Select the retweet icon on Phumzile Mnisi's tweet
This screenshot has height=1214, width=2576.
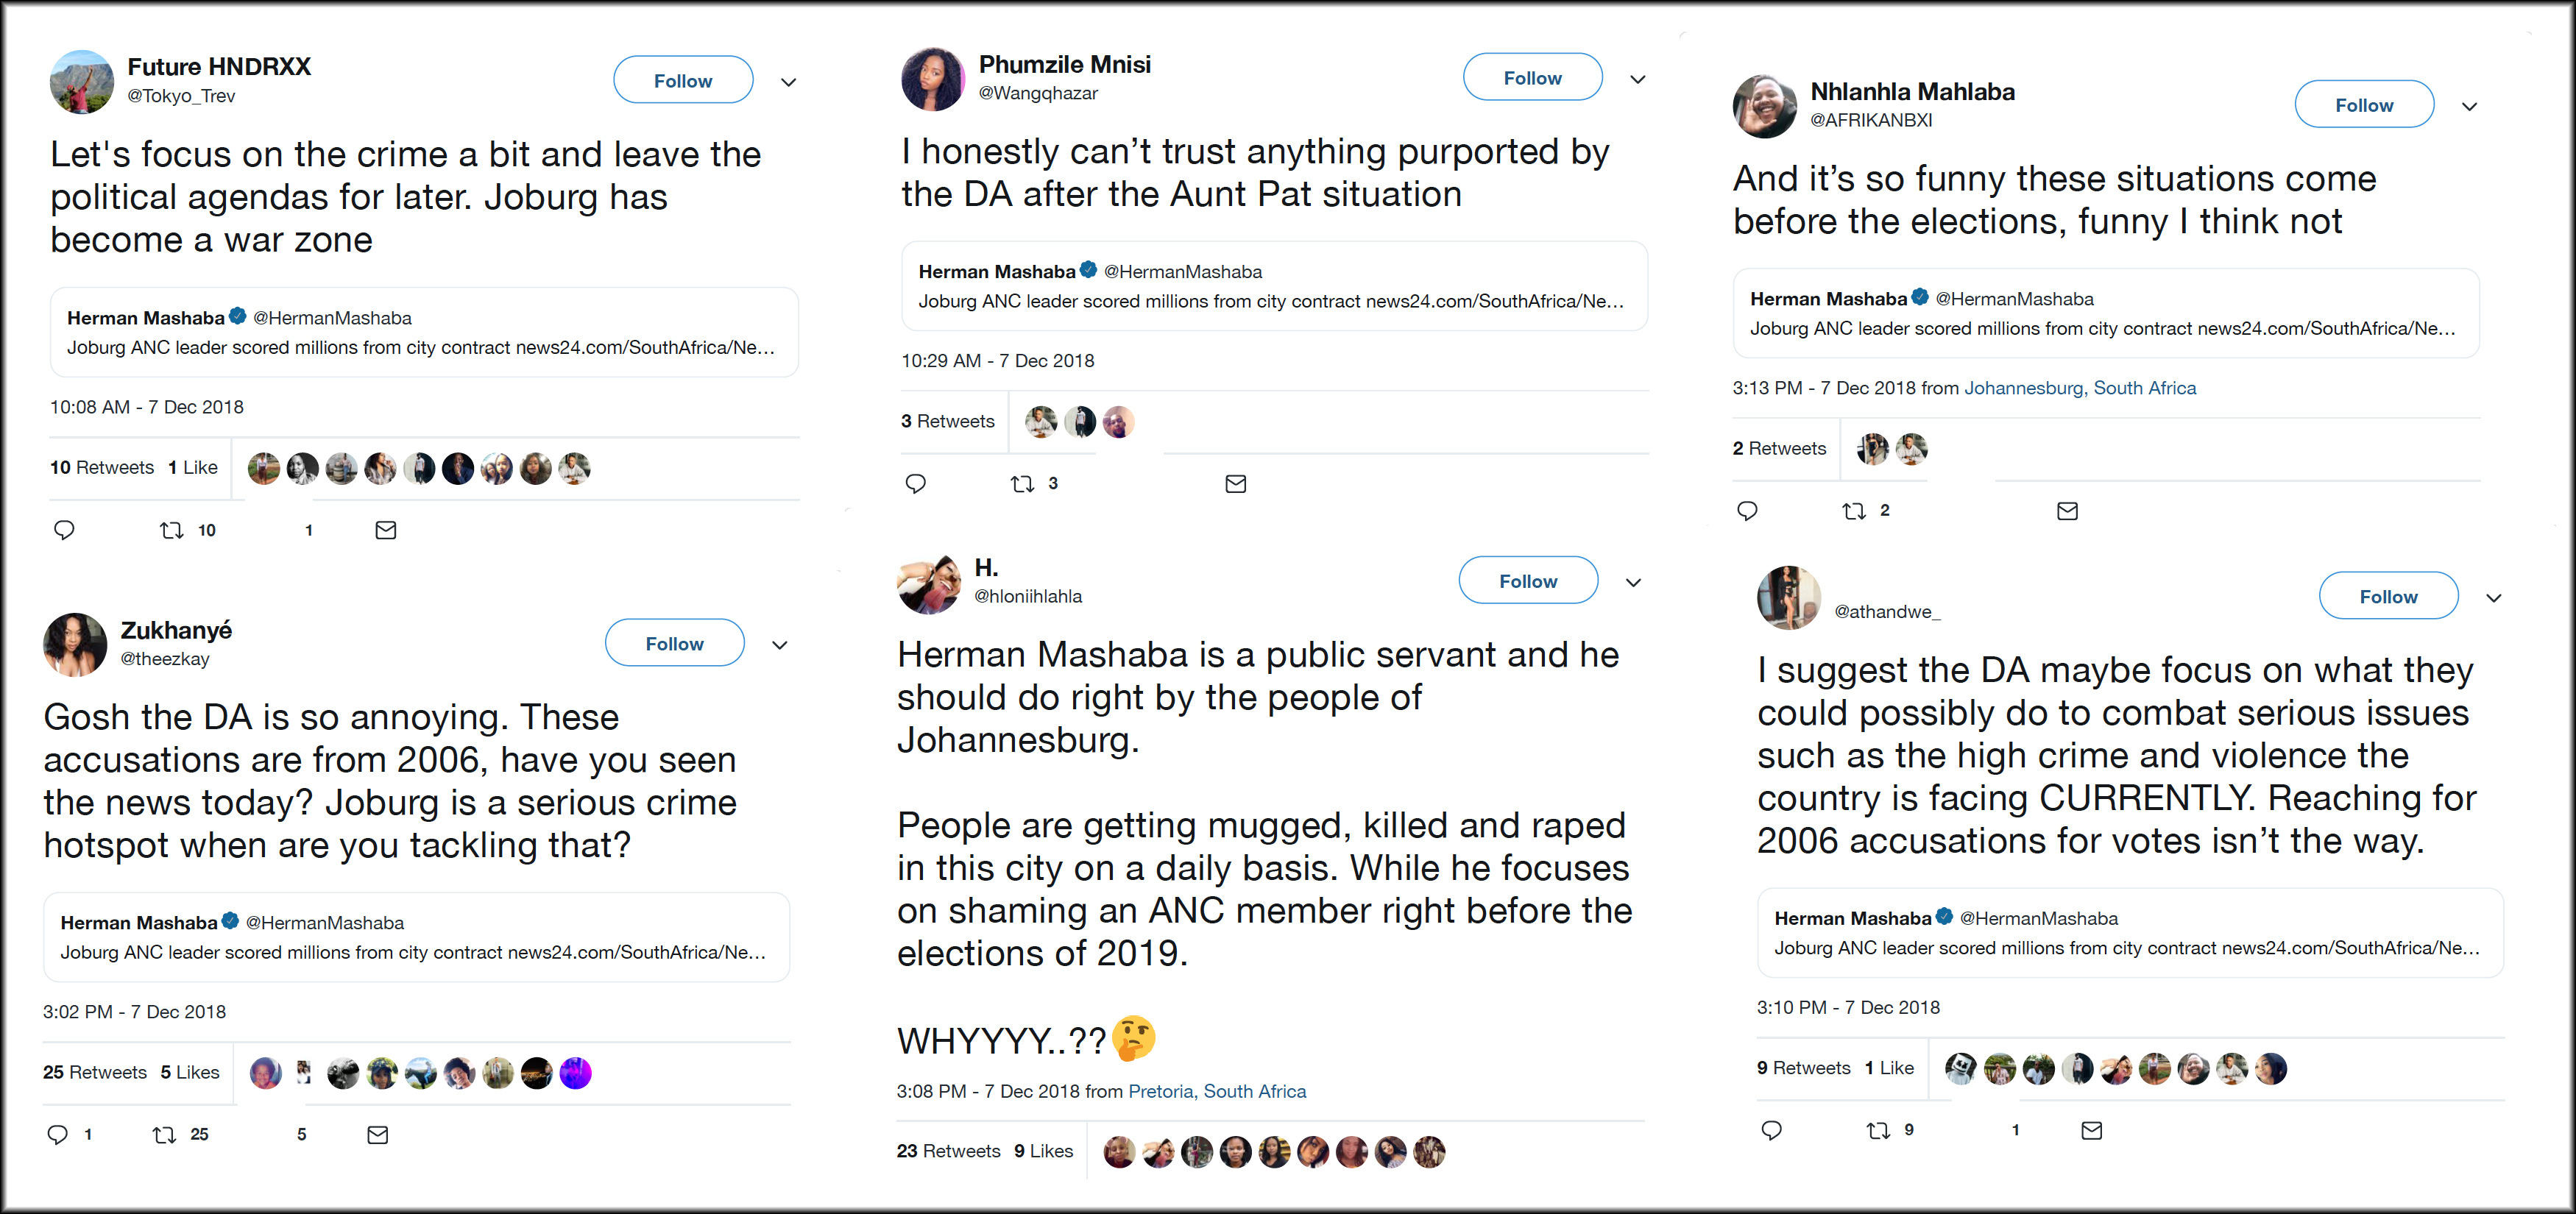1024,483
